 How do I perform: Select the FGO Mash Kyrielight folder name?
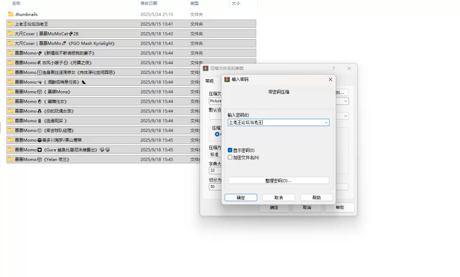coord(64,43)
